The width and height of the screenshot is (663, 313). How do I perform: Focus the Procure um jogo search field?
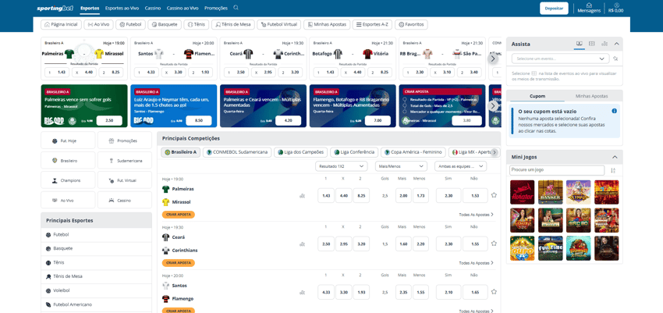[557, 170]
